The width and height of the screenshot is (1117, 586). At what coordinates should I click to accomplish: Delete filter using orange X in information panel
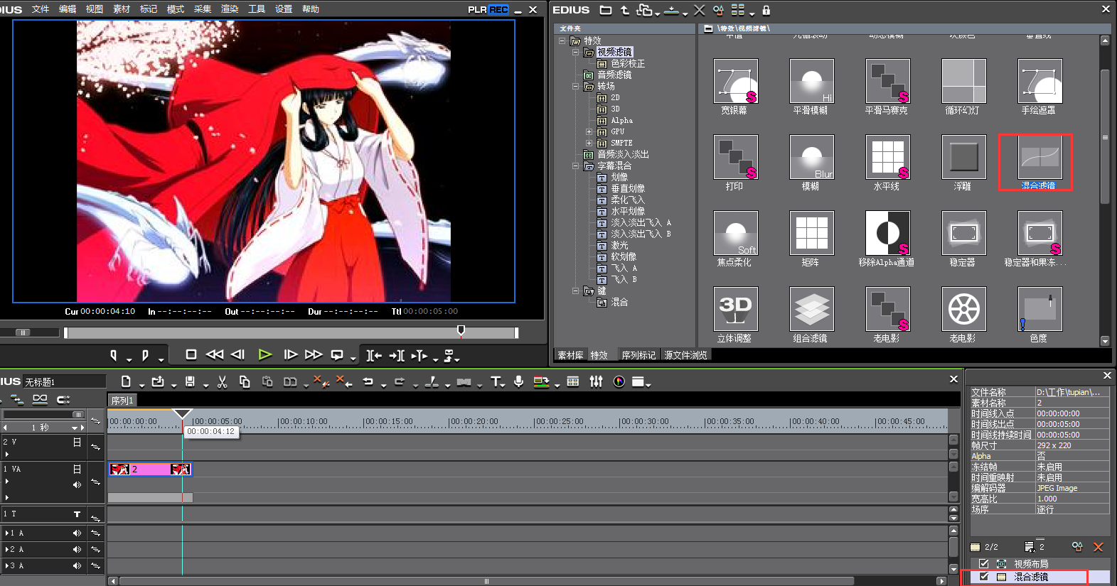point(1098,547)
